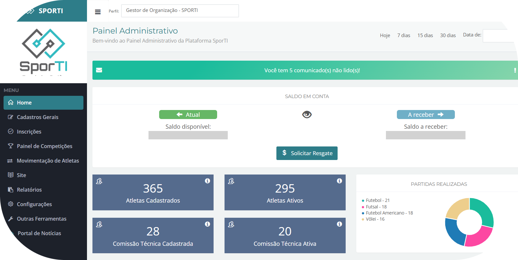Click info icon on Atletas Ativos card
This screenshot has width=518, height=260.
coord(339,181)
